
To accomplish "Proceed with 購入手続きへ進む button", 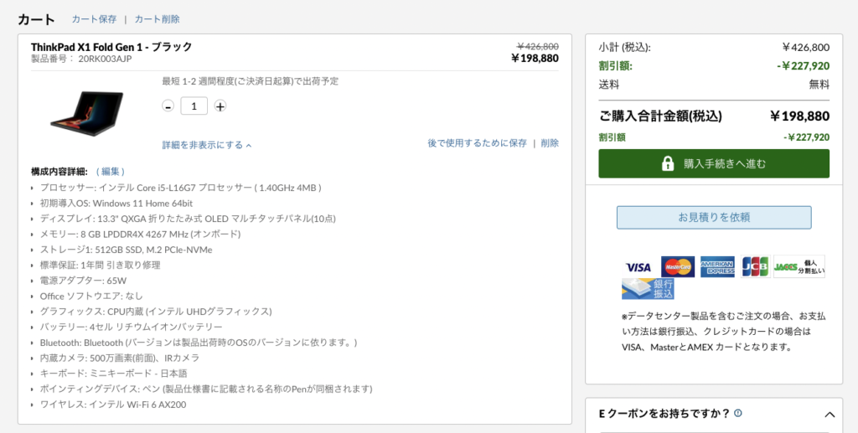I will tap(714, 163).
